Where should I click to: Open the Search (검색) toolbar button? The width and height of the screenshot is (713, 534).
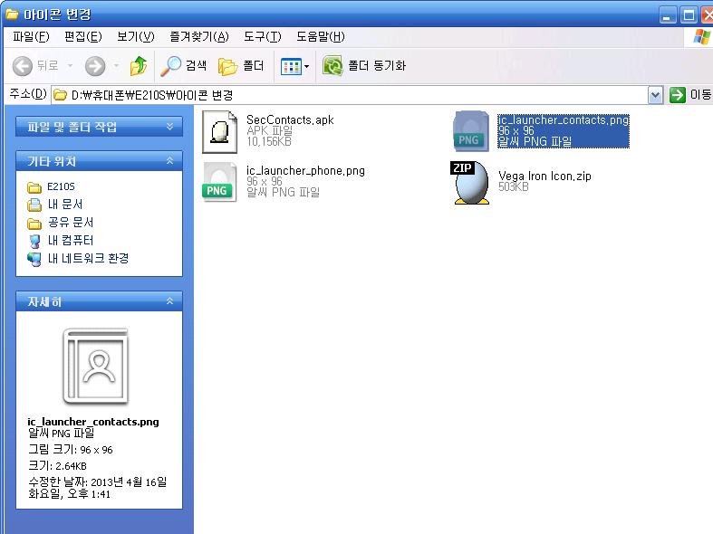(184, 66)
